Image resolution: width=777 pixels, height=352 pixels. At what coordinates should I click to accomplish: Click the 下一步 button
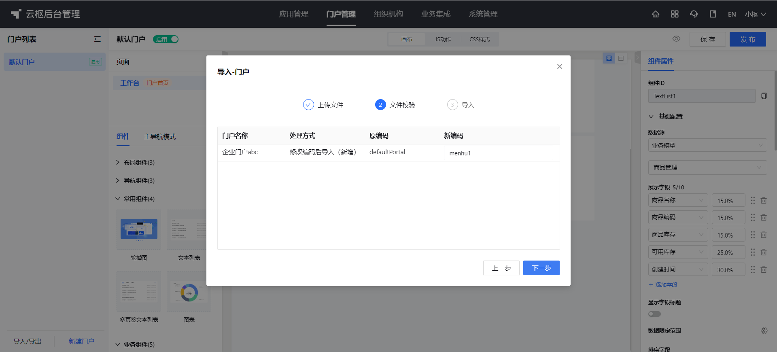(x=541, y=268)
